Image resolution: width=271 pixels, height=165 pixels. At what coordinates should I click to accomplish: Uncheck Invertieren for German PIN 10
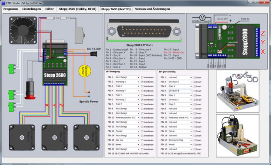pos(142,118)
